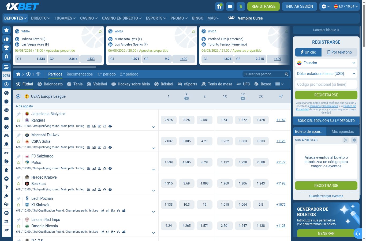Favorite the Jagiellonia Bialystok vs Rangers match
Image resolution: width=366 pixels, height=241 pixels.
pyautogui.click(x=18, y=120)
